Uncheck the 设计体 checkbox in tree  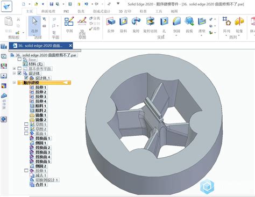19,73
